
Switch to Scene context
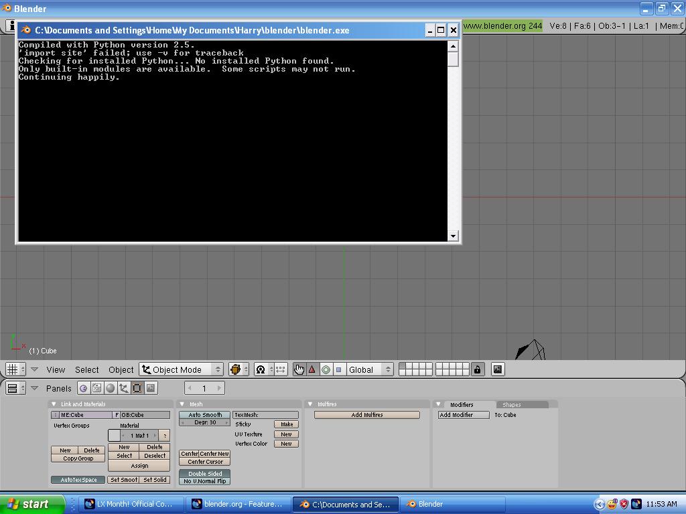tap(151, 388)
